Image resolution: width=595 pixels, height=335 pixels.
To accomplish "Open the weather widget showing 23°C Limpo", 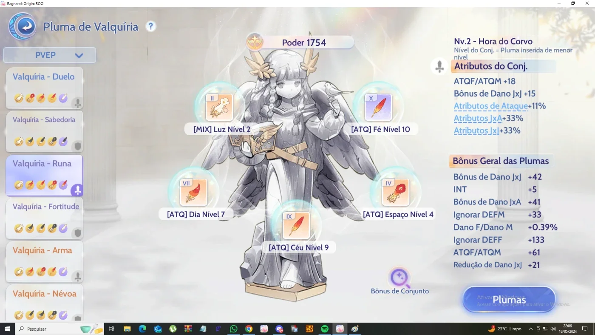I will [505, 329].
